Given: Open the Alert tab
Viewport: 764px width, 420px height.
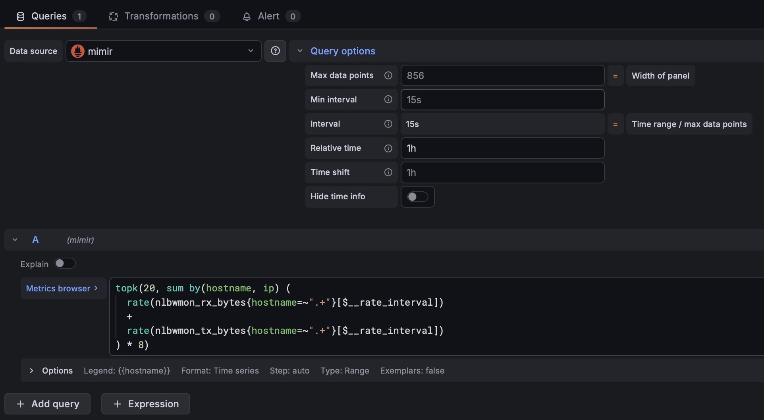Looking at the screenshot, I should pyautogui.click(x=271, y=16).
